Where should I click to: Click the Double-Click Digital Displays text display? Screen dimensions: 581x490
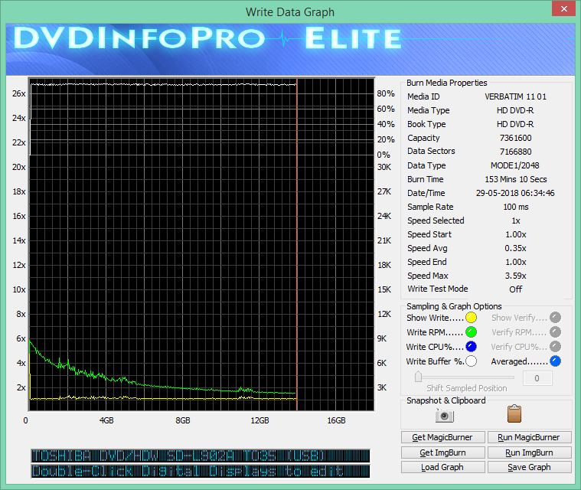(201, 471)
